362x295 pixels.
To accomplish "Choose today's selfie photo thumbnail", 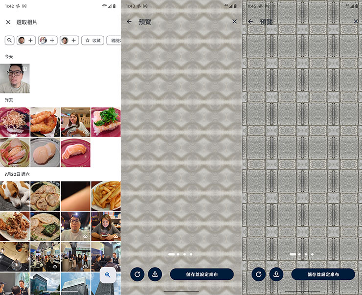I will click(15, 78).
